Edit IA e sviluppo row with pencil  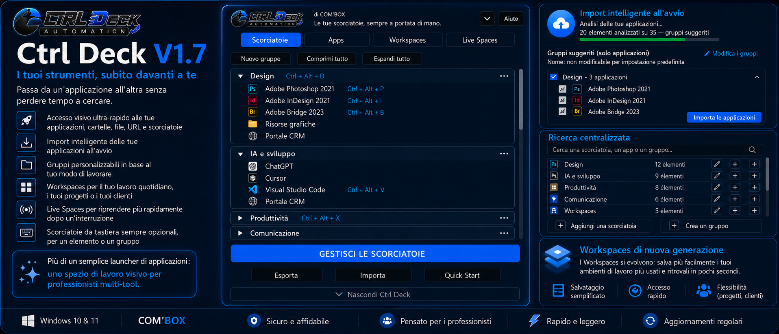click(717, 176)
